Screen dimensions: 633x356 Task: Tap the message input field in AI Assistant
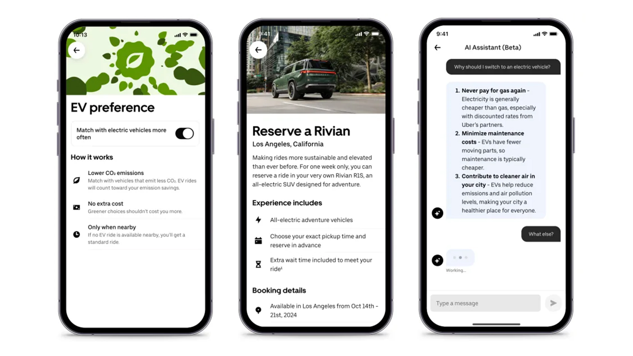coord(486,303)
